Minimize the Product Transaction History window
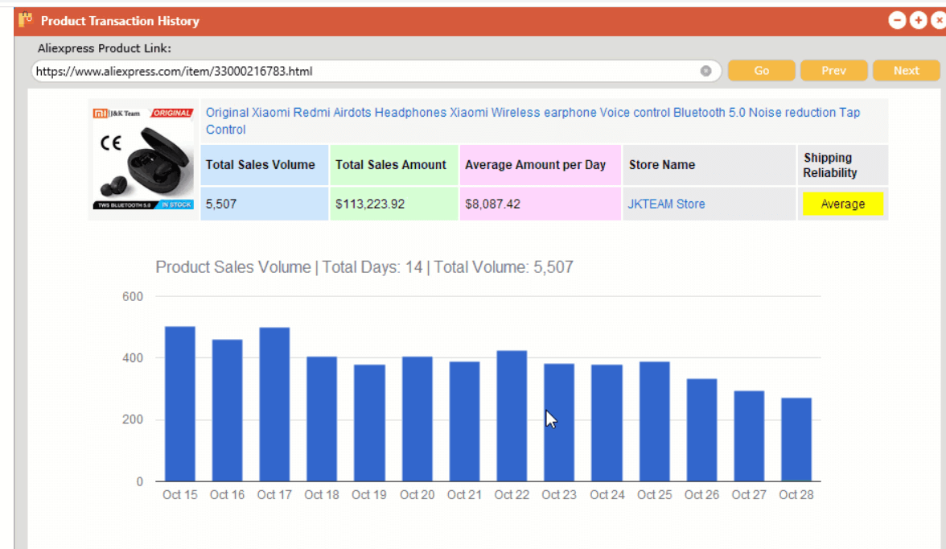This screenshot has width=946, height=549. (x=896, y=21)
